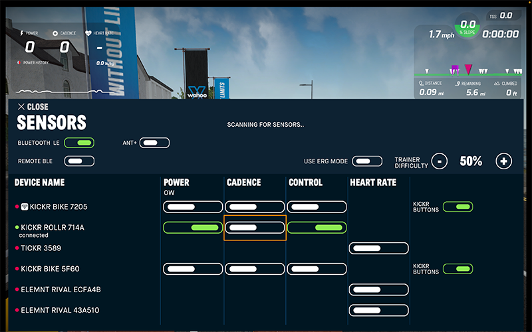
Task: Click the Wahoo icon beside KICKR BIKE 7205
Action: pyautogui.click(x=25, y=207)
